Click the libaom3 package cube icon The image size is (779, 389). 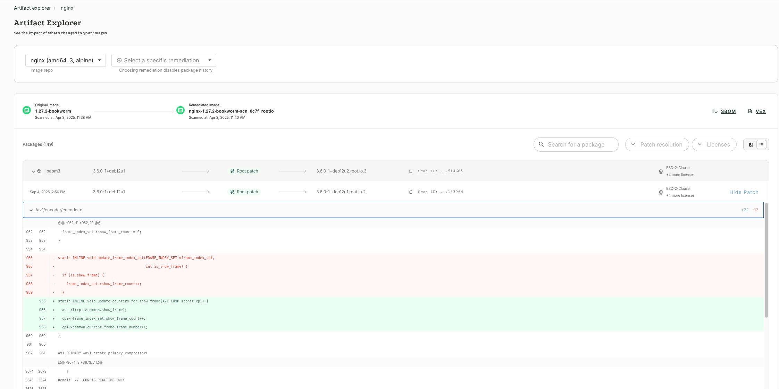pos(39,171)
